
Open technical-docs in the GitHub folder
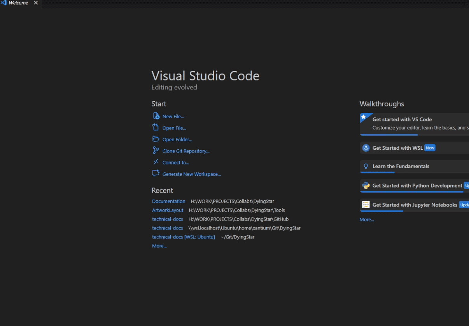(x=167, y=219)
